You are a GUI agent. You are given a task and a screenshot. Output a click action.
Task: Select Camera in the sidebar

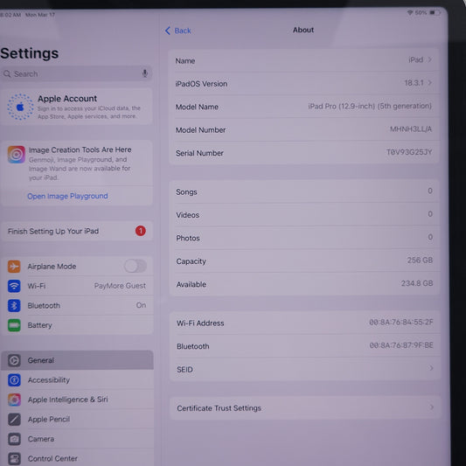77,439
